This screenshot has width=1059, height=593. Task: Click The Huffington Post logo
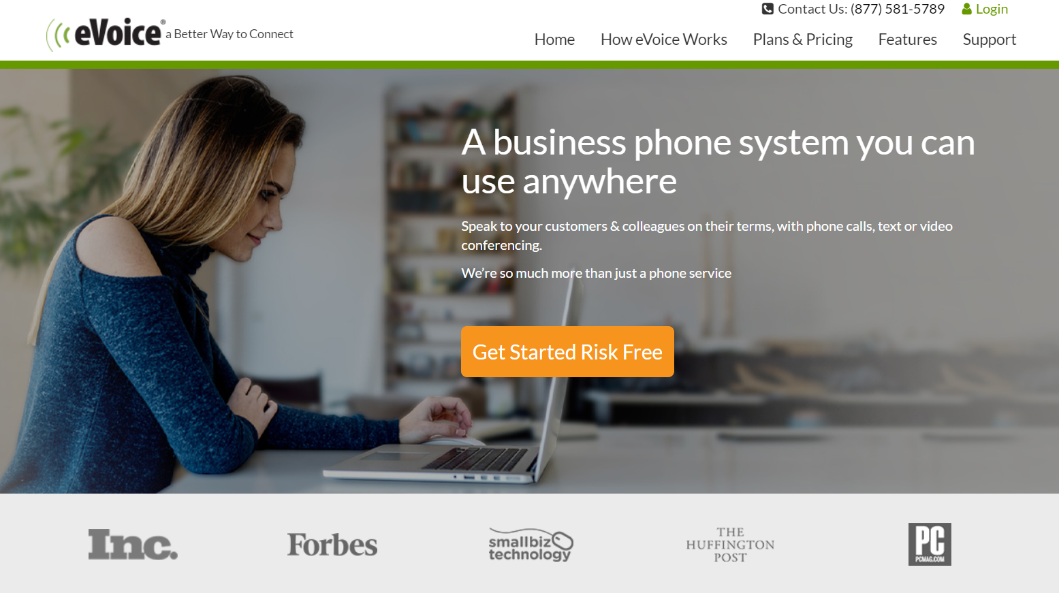(730, 545)
